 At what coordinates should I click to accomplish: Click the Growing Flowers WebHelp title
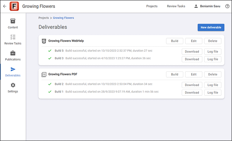pos(66,41)
